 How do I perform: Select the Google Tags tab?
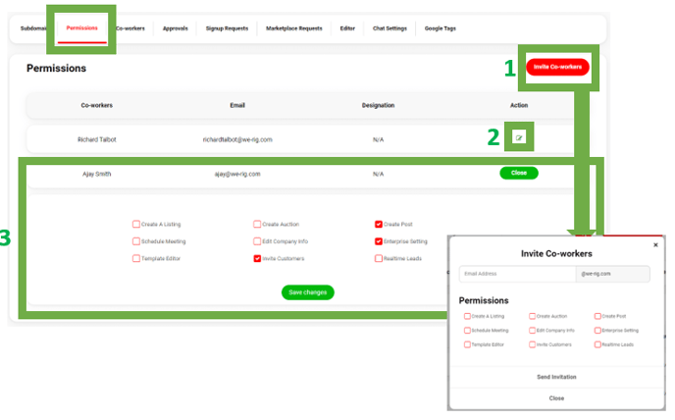coord(440,28)
